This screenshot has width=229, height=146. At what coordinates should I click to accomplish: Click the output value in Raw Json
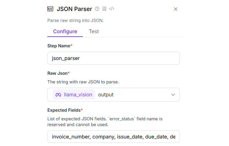(106, 95)
